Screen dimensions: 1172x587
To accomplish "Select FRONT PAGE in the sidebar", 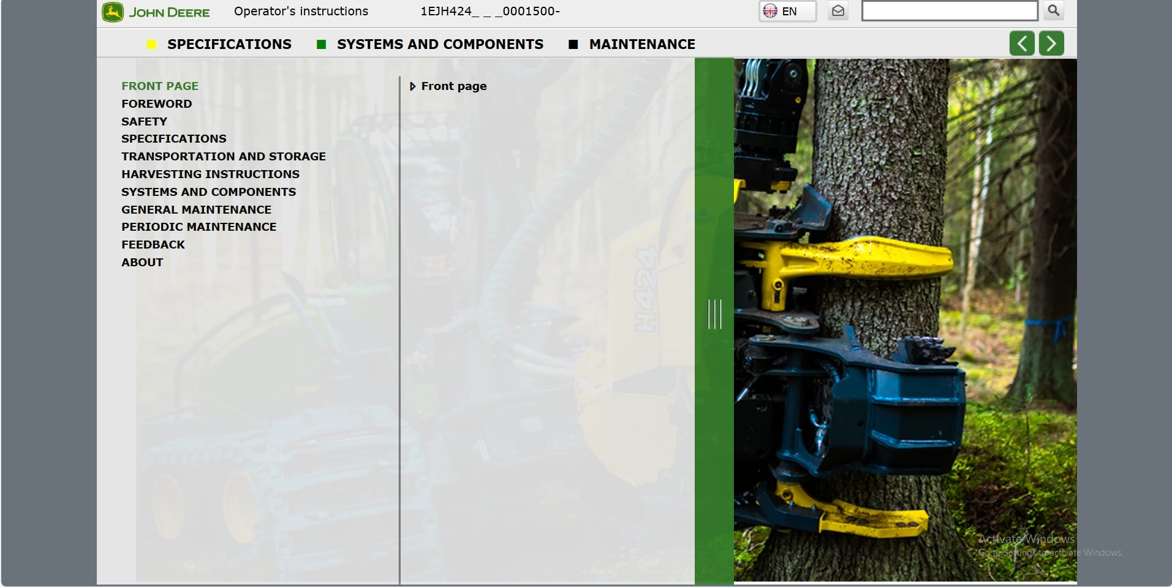I will coord(160,86).
